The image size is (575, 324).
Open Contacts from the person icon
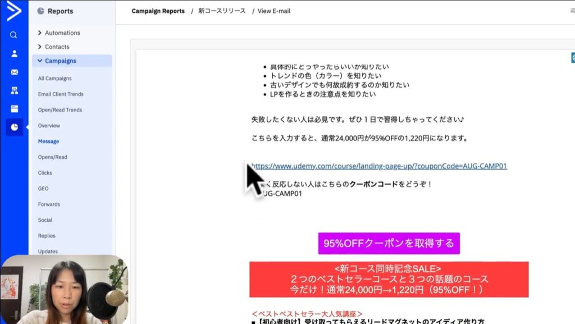coord(14,54)
